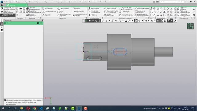197x111 pixels.
Task: Click the zoom magnifier in view toolbar
Action: [x=120, y=21]
